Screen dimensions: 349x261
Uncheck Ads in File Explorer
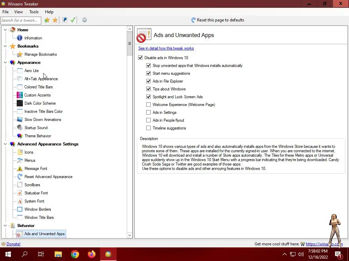pyautogui.click(x=149, y=81)
